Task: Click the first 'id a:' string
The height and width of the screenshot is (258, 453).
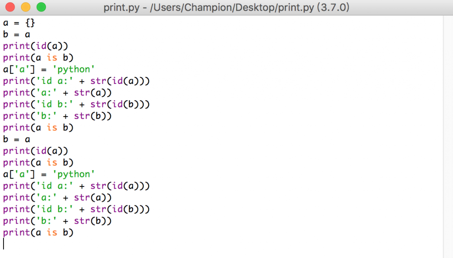Action: click(x=54, y=81)
